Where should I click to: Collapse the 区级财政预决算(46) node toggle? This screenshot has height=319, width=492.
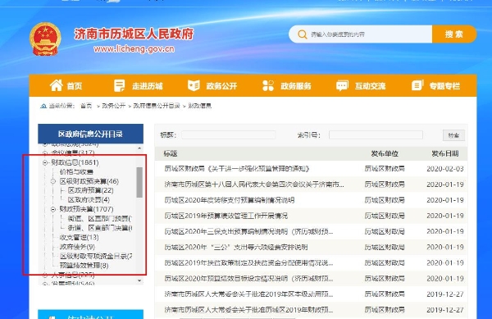coord(53,181)
